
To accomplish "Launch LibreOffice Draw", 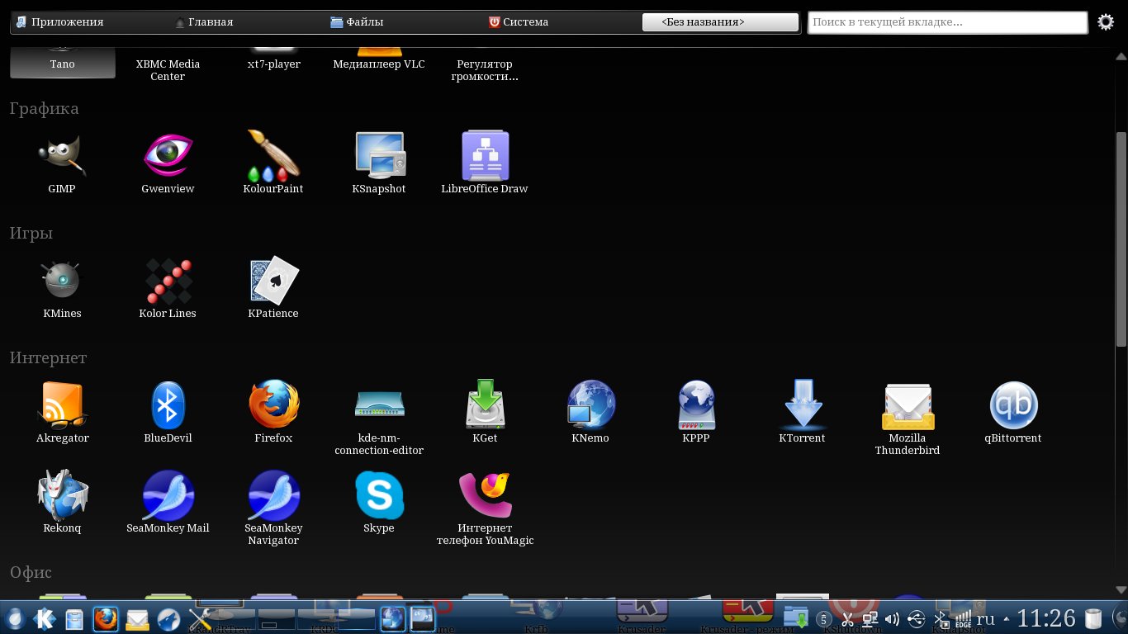I will pos(485,163).
